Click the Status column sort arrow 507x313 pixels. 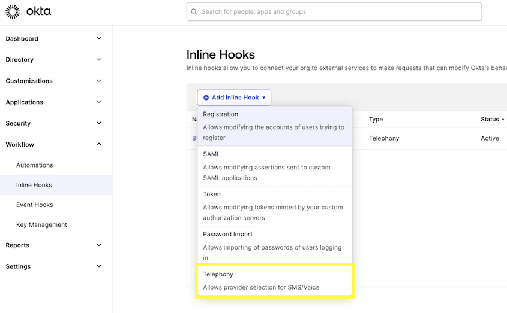pos(502,120)
